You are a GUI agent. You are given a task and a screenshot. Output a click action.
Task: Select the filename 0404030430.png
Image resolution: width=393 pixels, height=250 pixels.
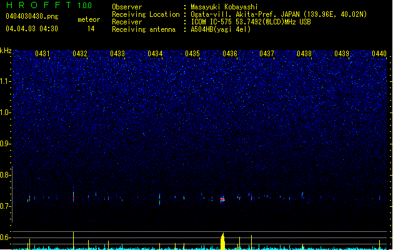[x=32, y=16]
